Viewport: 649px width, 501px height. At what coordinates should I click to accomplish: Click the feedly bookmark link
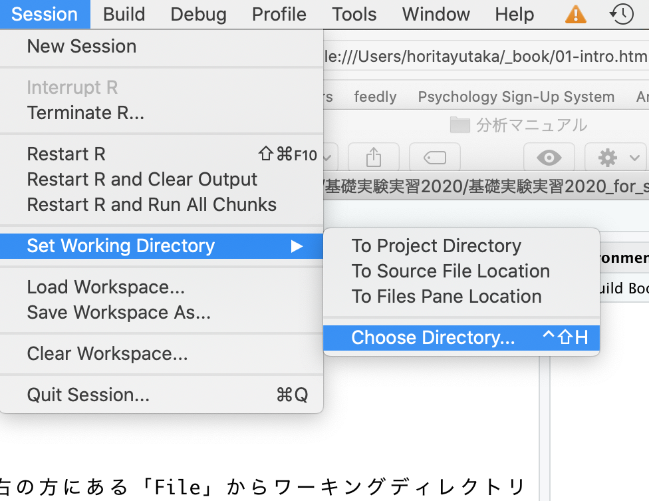point(375,97)
